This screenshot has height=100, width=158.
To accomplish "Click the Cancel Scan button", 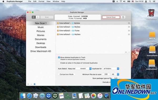I will (x=111, y=17).
